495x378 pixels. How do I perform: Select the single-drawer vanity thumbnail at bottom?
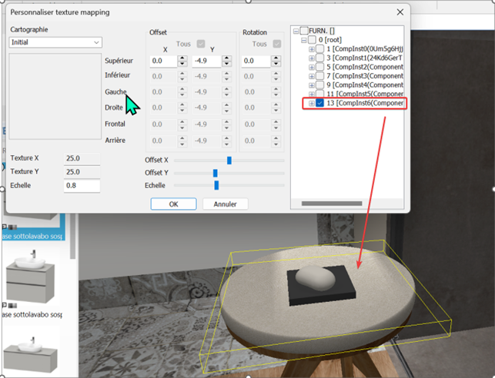coord(31,354)
